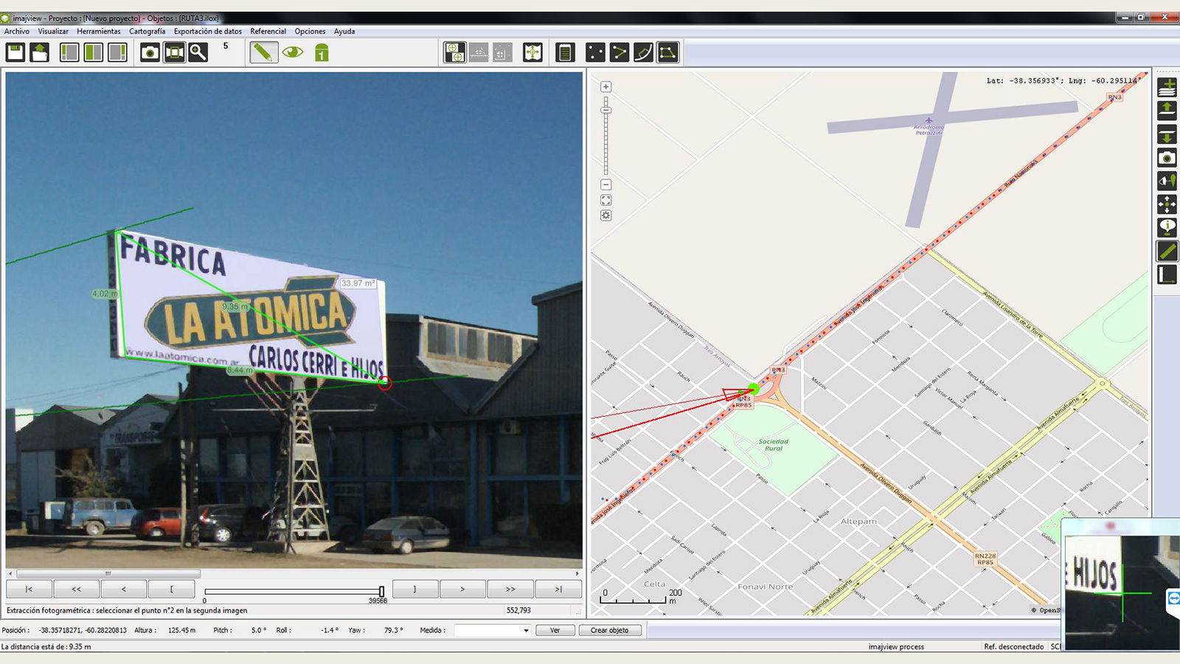Image resolution: width=1180 pixels, height=664 pixels.
Task: Click the magnifier search icon
Action: click(198, 52)
